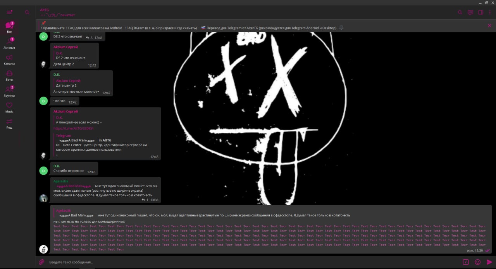Click the search icon beside the menu
496x269 pixels.
tap(27, 12)
